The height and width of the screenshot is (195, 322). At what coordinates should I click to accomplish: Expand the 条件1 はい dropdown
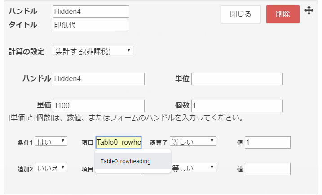(51, 142)
